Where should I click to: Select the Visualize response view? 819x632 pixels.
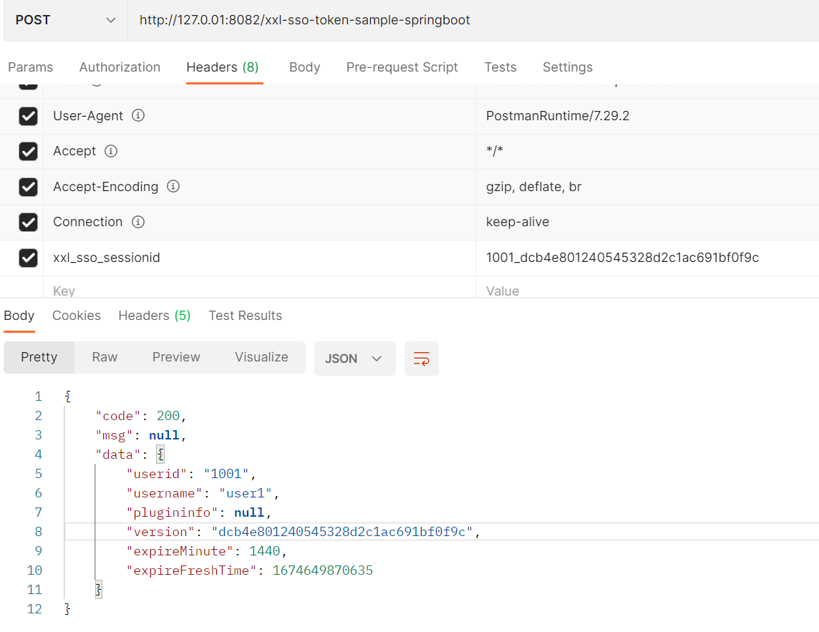click(261, 357)
